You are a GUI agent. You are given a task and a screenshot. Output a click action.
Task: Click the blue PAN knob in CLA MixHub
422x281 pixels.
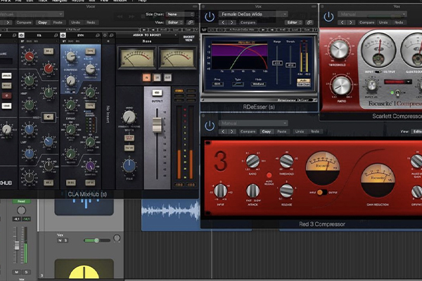129,166
